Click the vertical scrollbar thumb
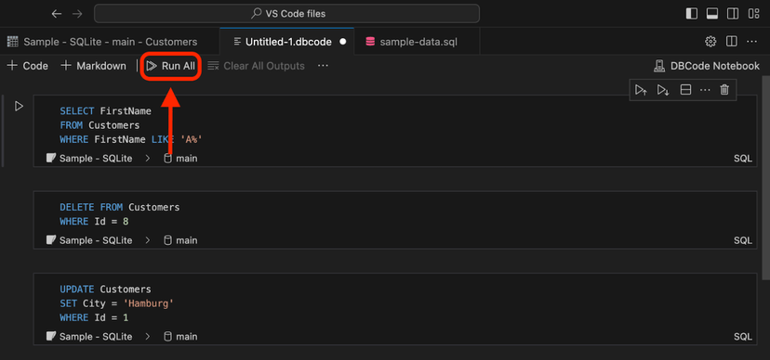This screenshot has height=360, width=770. (x=765, y=172)
